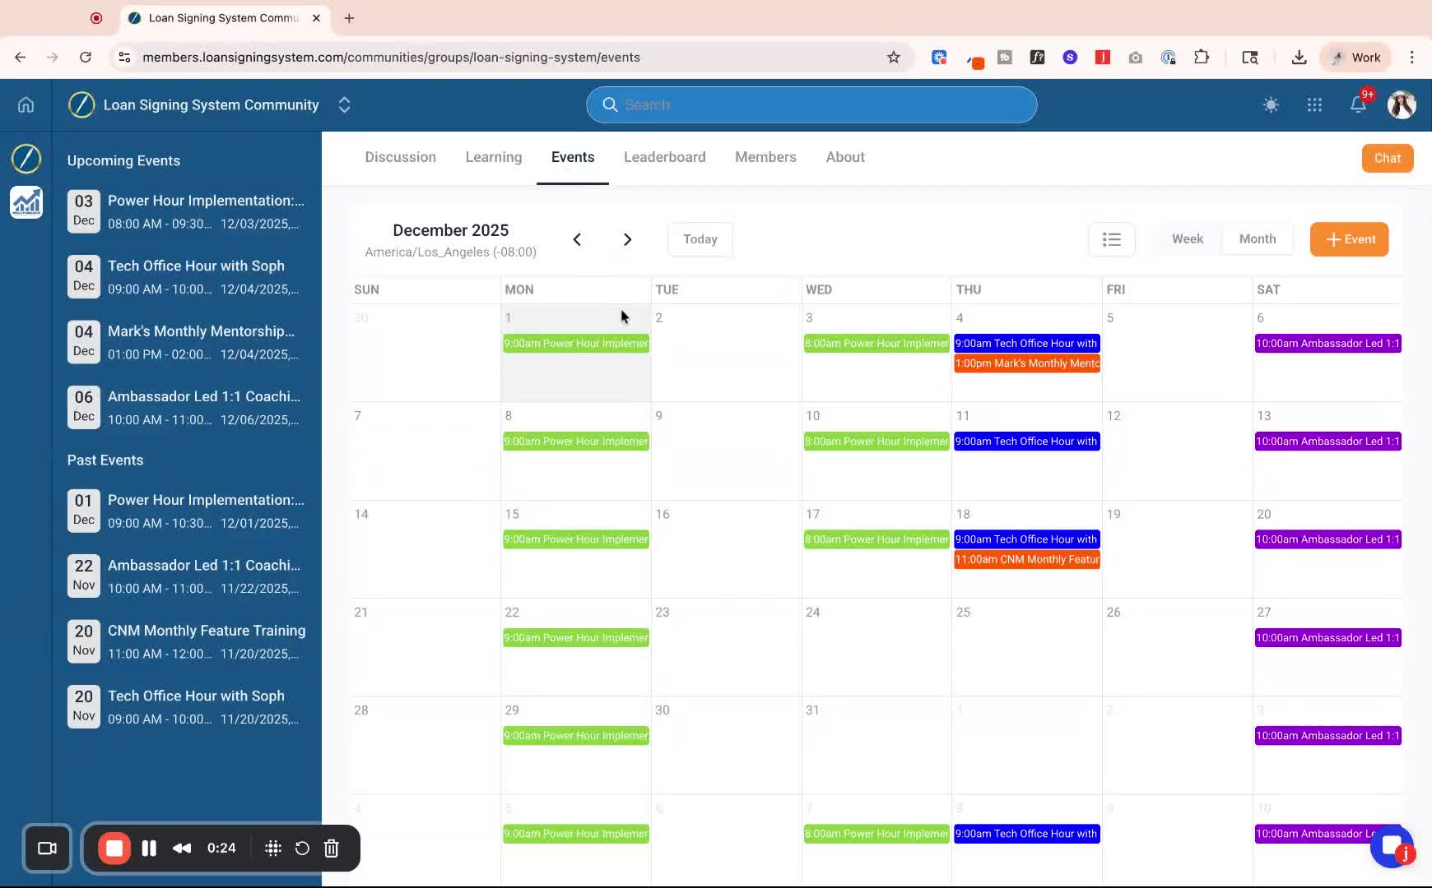
Task: Open the user profile avatar menu
Action: pos(1402,105)
